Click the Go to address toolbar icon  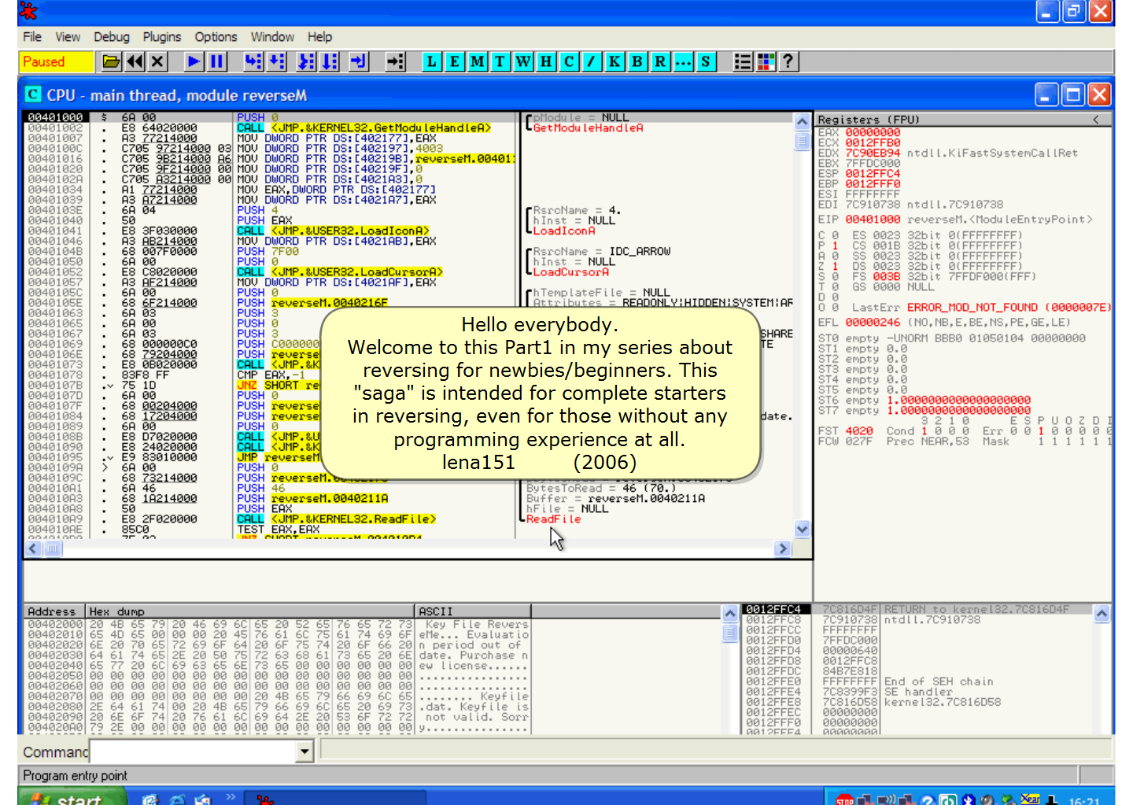pos(395,61)
